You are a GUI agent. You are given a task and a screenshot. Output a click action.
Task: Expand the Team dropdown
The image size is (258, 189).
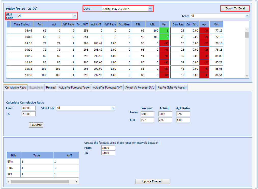coord(247,16)
